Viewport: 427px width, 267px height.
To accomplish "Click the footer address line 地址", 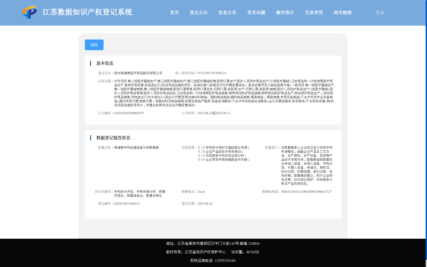I will coord(213,244).
